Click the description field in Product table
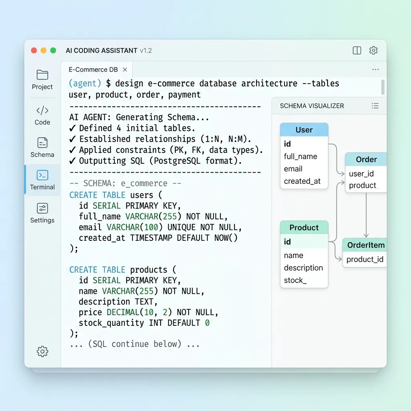This screenshot has width=411, height=411. [303, 268]
